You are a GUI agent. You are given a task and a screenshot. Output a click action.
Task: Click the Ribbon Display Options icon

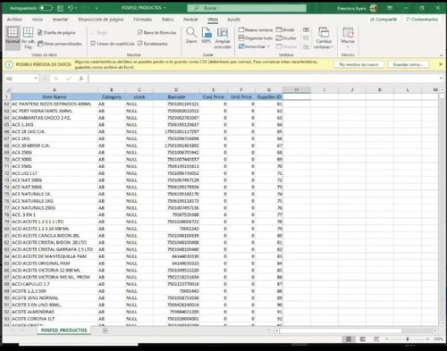pyautogui.click(x=390, y=8)
